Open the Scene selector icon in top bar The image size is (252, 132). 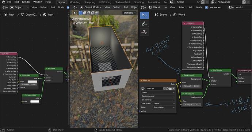[x=172, y=2]
